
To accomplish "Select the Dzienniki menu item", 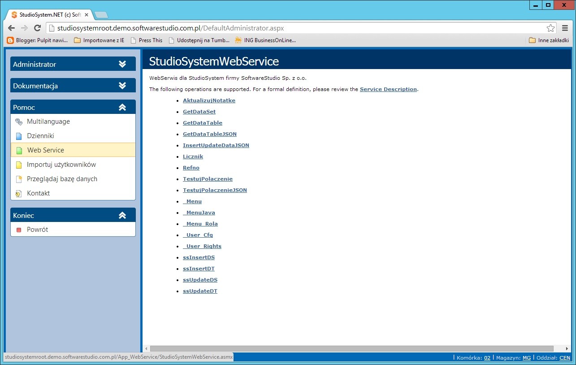I will tap(73, 136).
